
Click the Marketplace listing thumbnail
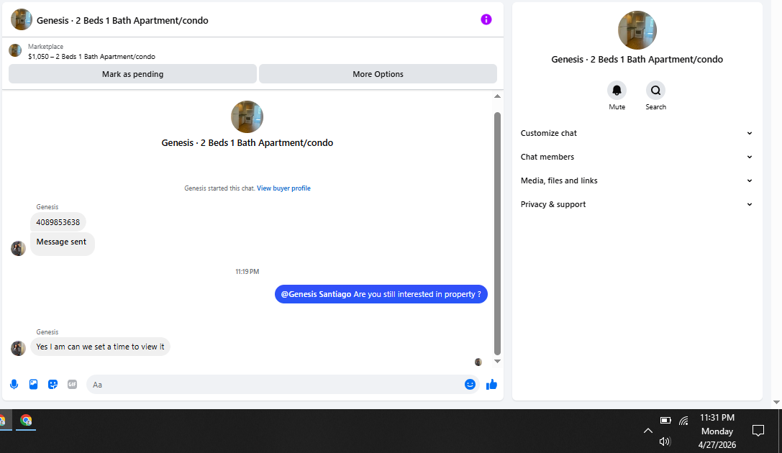click(x=15, y=50)
